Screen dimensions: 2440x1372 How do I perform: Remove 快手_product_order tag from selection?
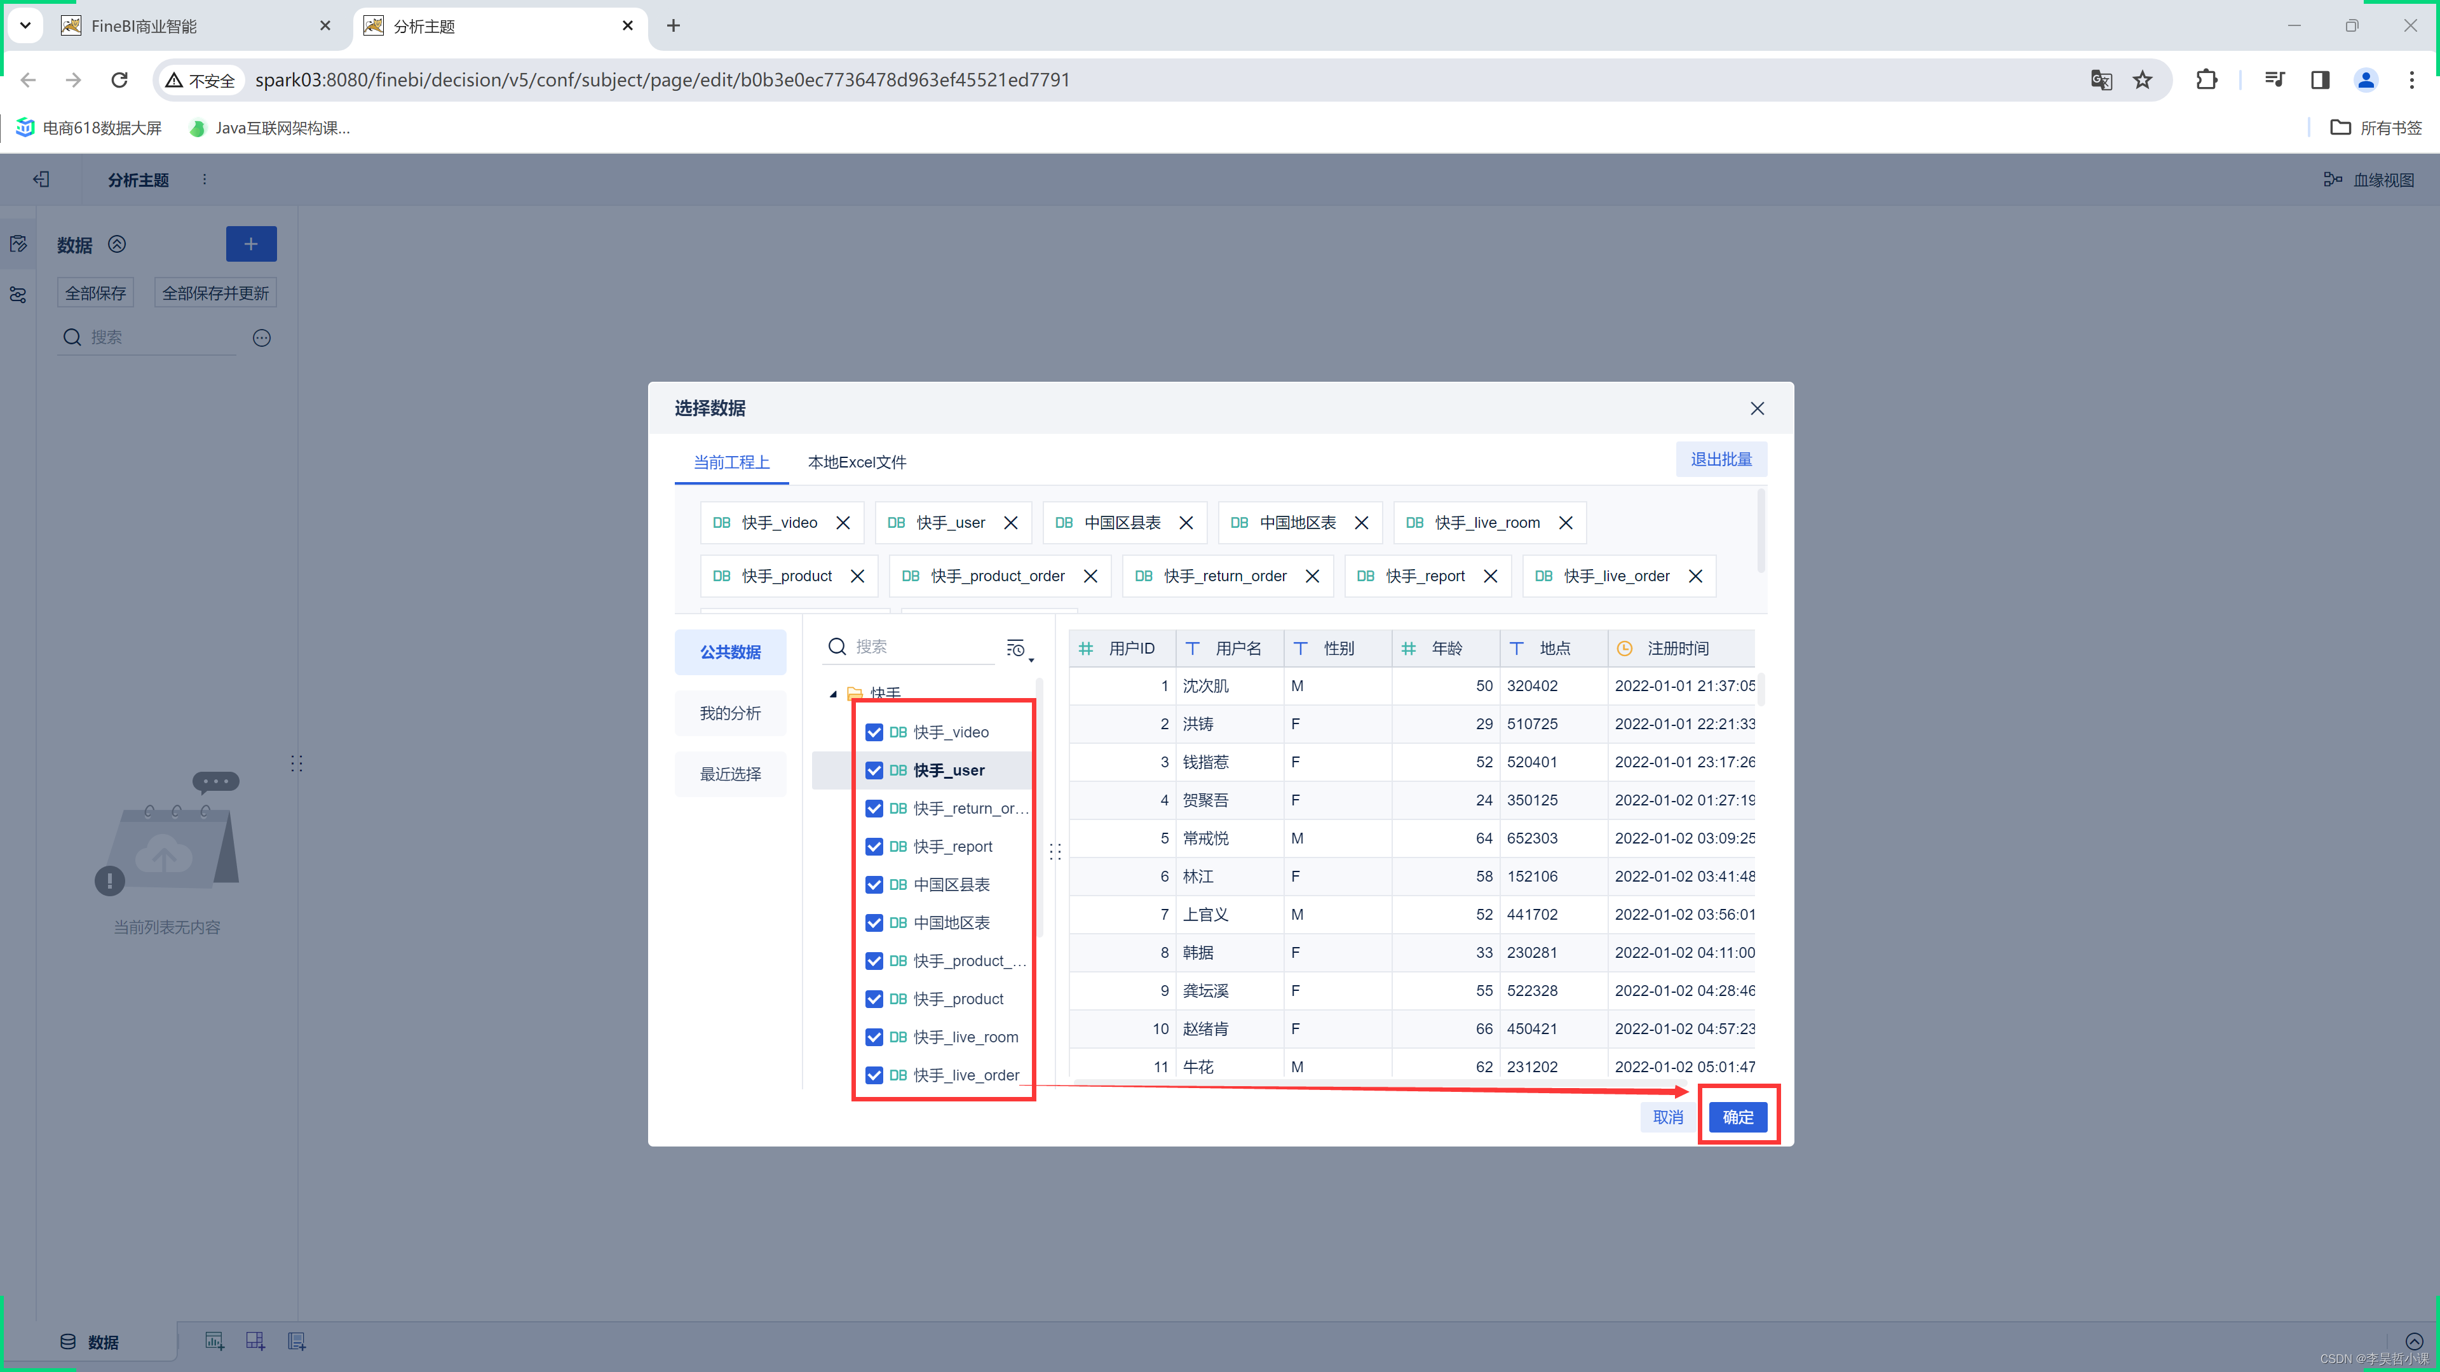(1090, 575)
